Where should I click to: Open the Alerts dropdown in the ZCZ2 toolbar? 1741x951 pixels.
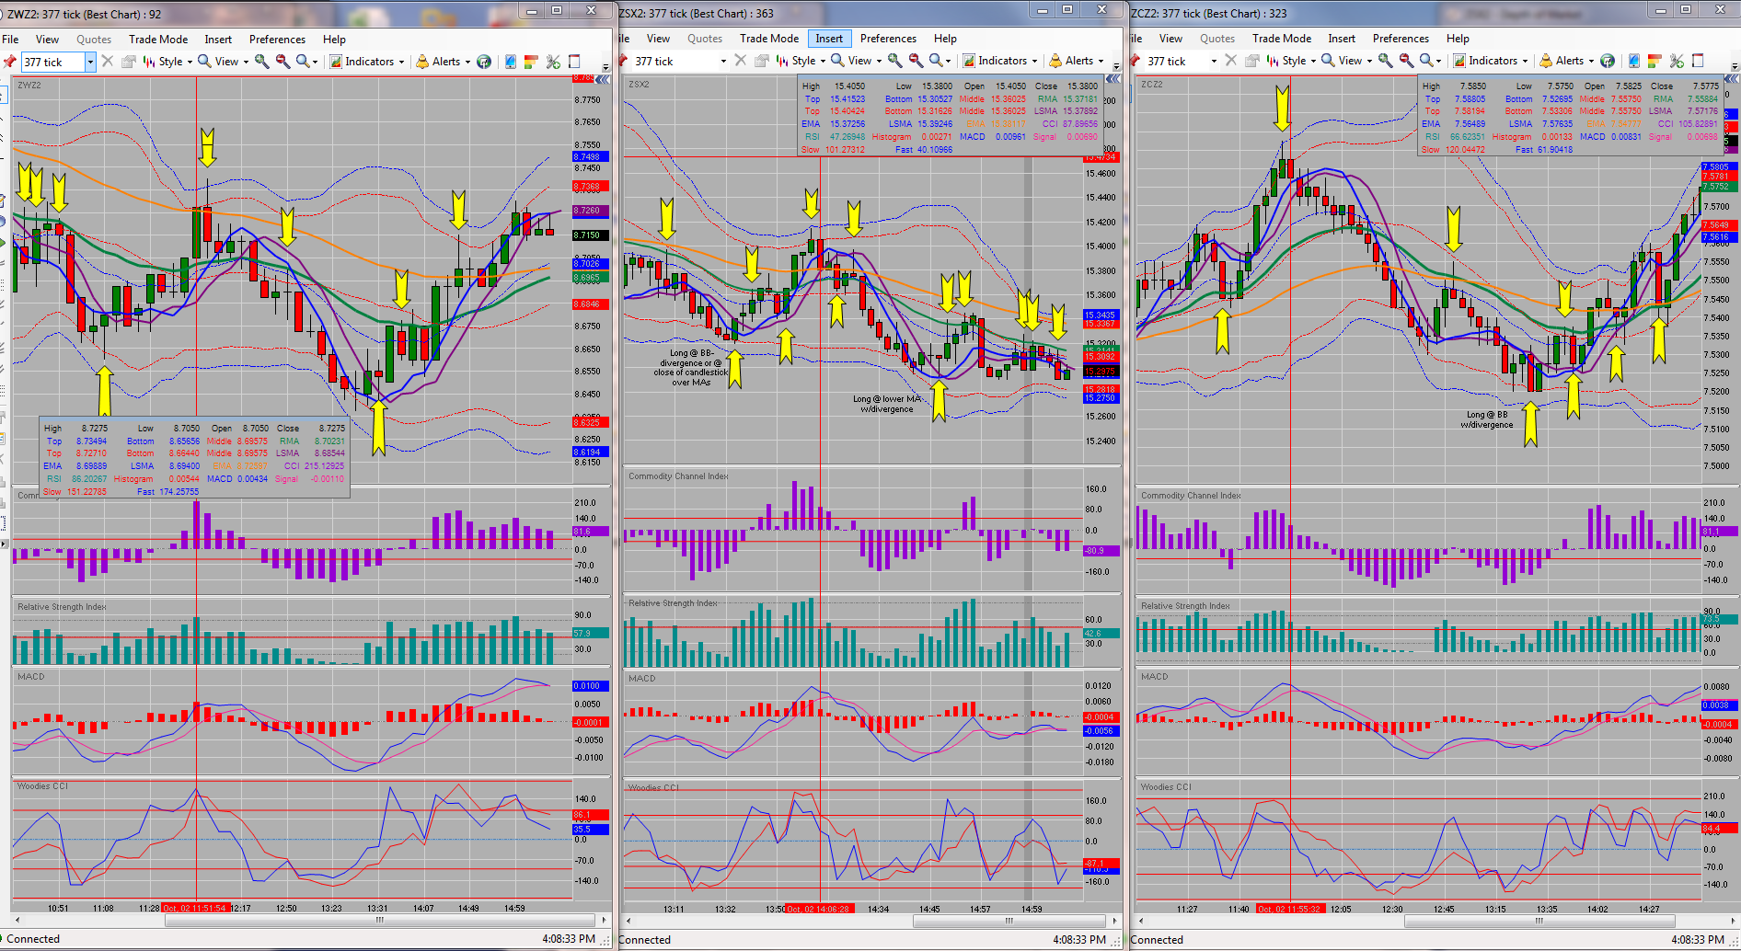1567,61
